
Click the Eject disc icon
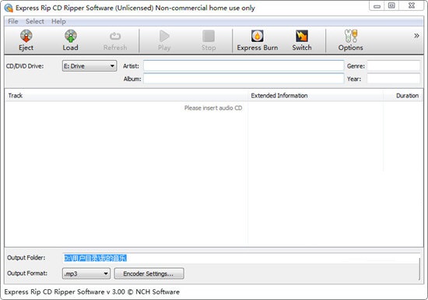coord(26,37)
